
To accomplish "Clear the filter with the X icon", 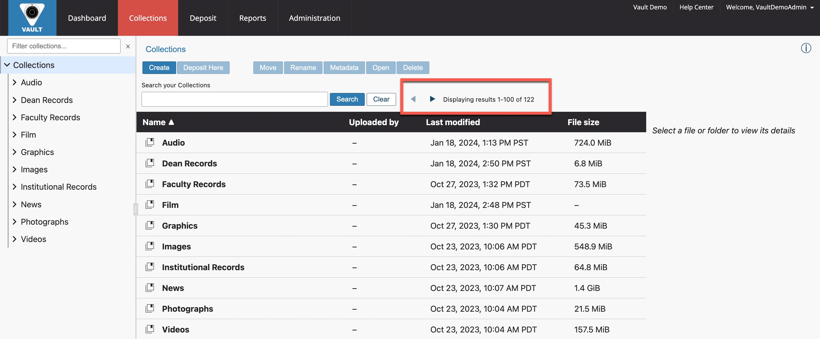I will [128, 46].
